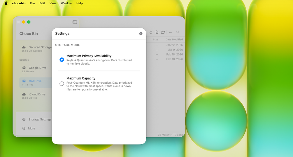Open the ellipsis more-options toolbar menu

[x=171, y=32]
